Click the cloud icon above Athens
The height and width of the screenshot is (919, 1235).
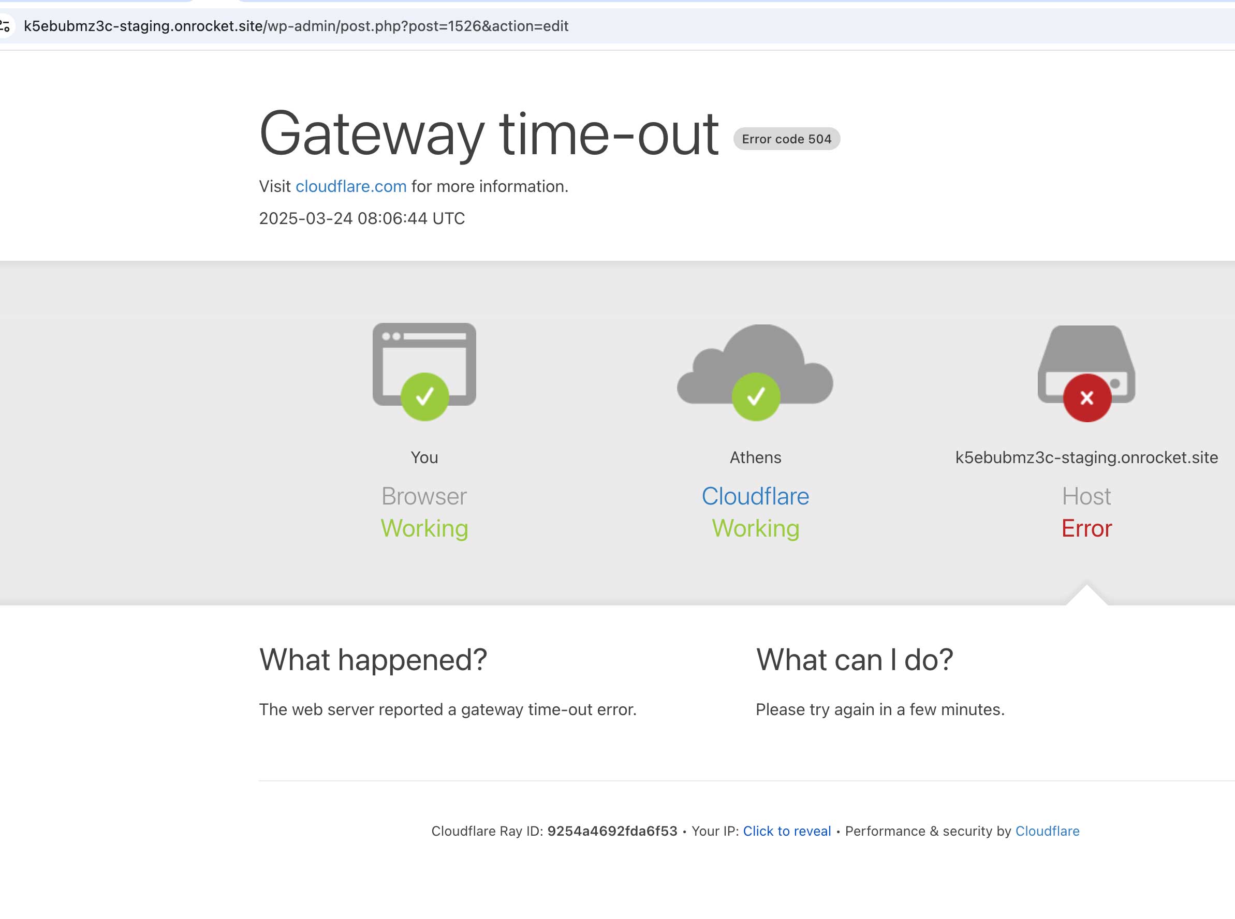click(x=755, y=364)
